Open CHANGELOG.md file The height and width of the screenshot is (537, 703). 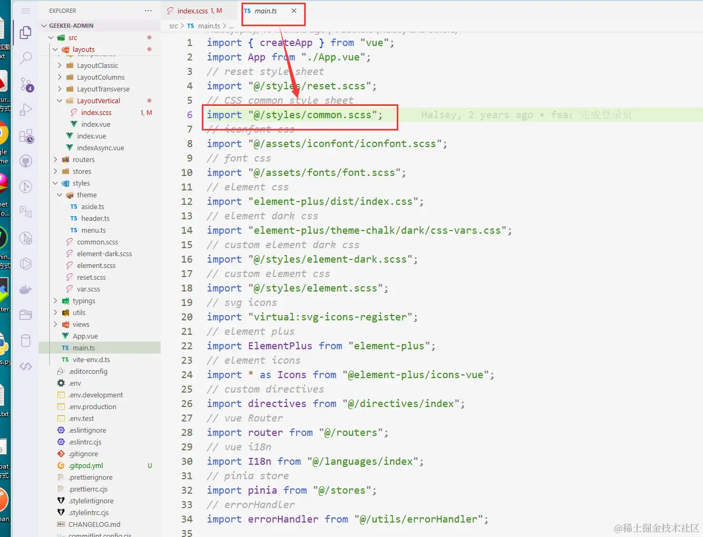coord(94,524)
